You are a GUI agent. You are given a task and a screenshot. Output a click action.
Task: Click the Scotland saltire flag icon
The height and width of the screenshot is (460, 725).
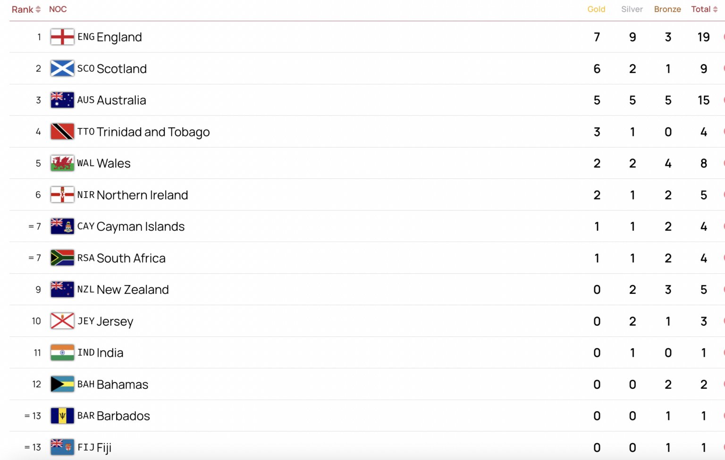coord(62,68)
